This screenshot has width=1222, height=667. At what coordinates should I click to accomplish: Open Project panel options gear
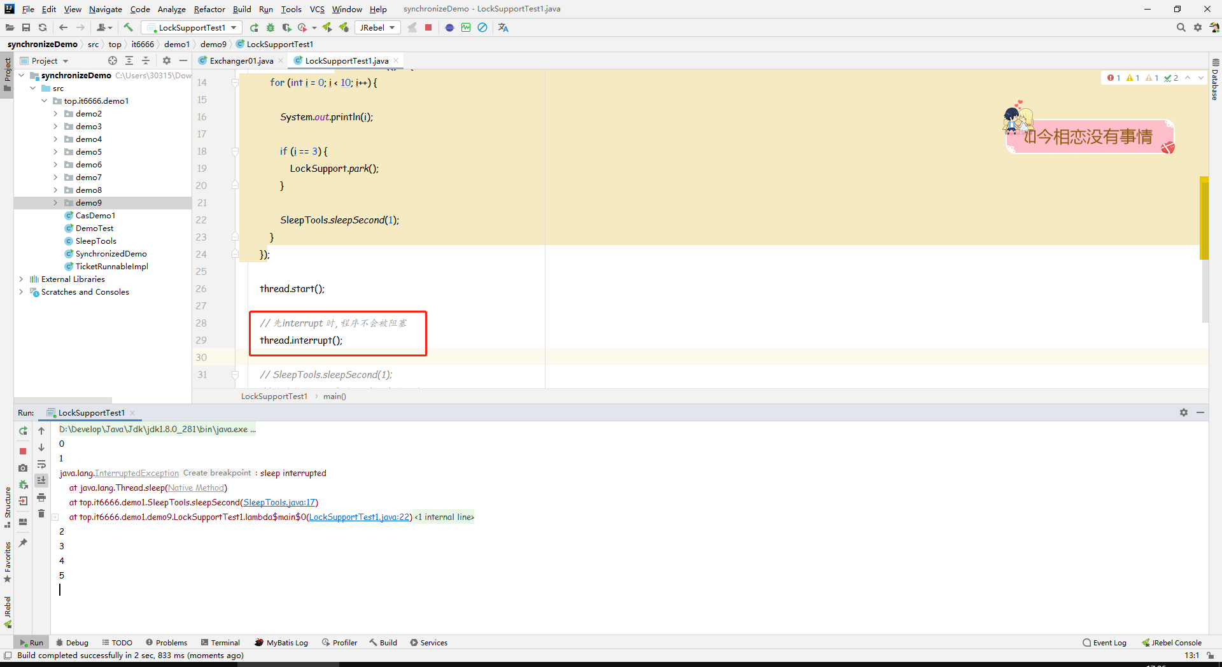tap(167, 60)
